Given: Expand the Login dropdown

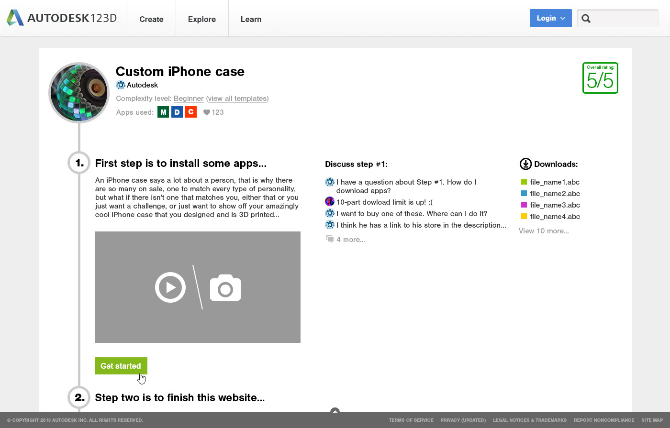Looking at the screenshot, I should (x=550, y=18).
